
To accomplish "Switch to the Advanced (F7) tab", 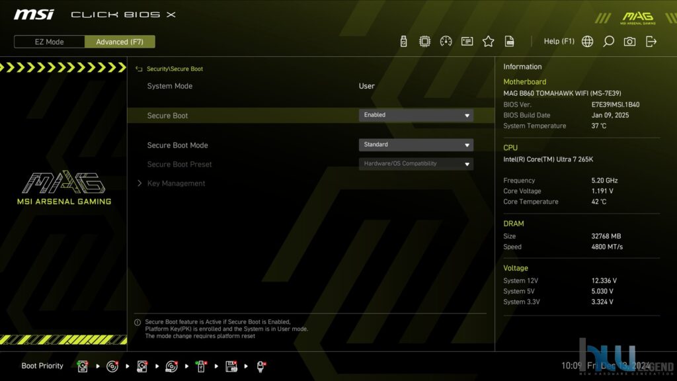I will coord(120,42).
